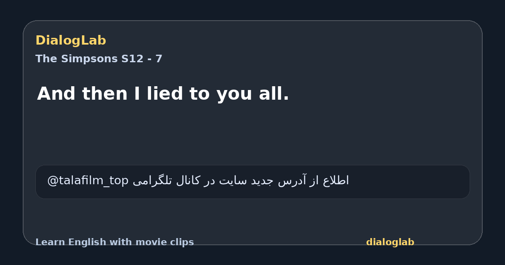Click the word "lied" in the quote

pos(165,94)
